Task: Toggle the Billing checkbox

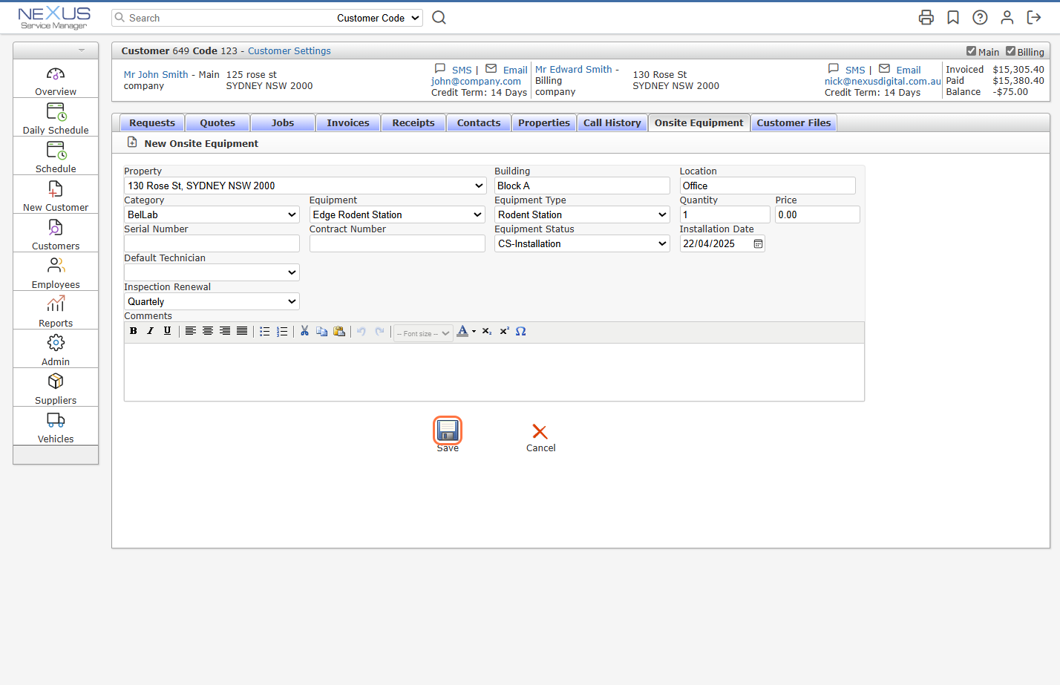Action: click(x=1010, y=51)
